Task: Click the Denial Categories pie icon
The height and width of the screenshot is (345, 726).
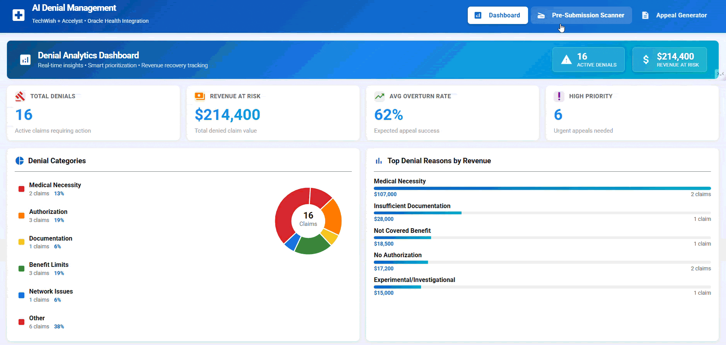Action: click(x=20, y=161)
